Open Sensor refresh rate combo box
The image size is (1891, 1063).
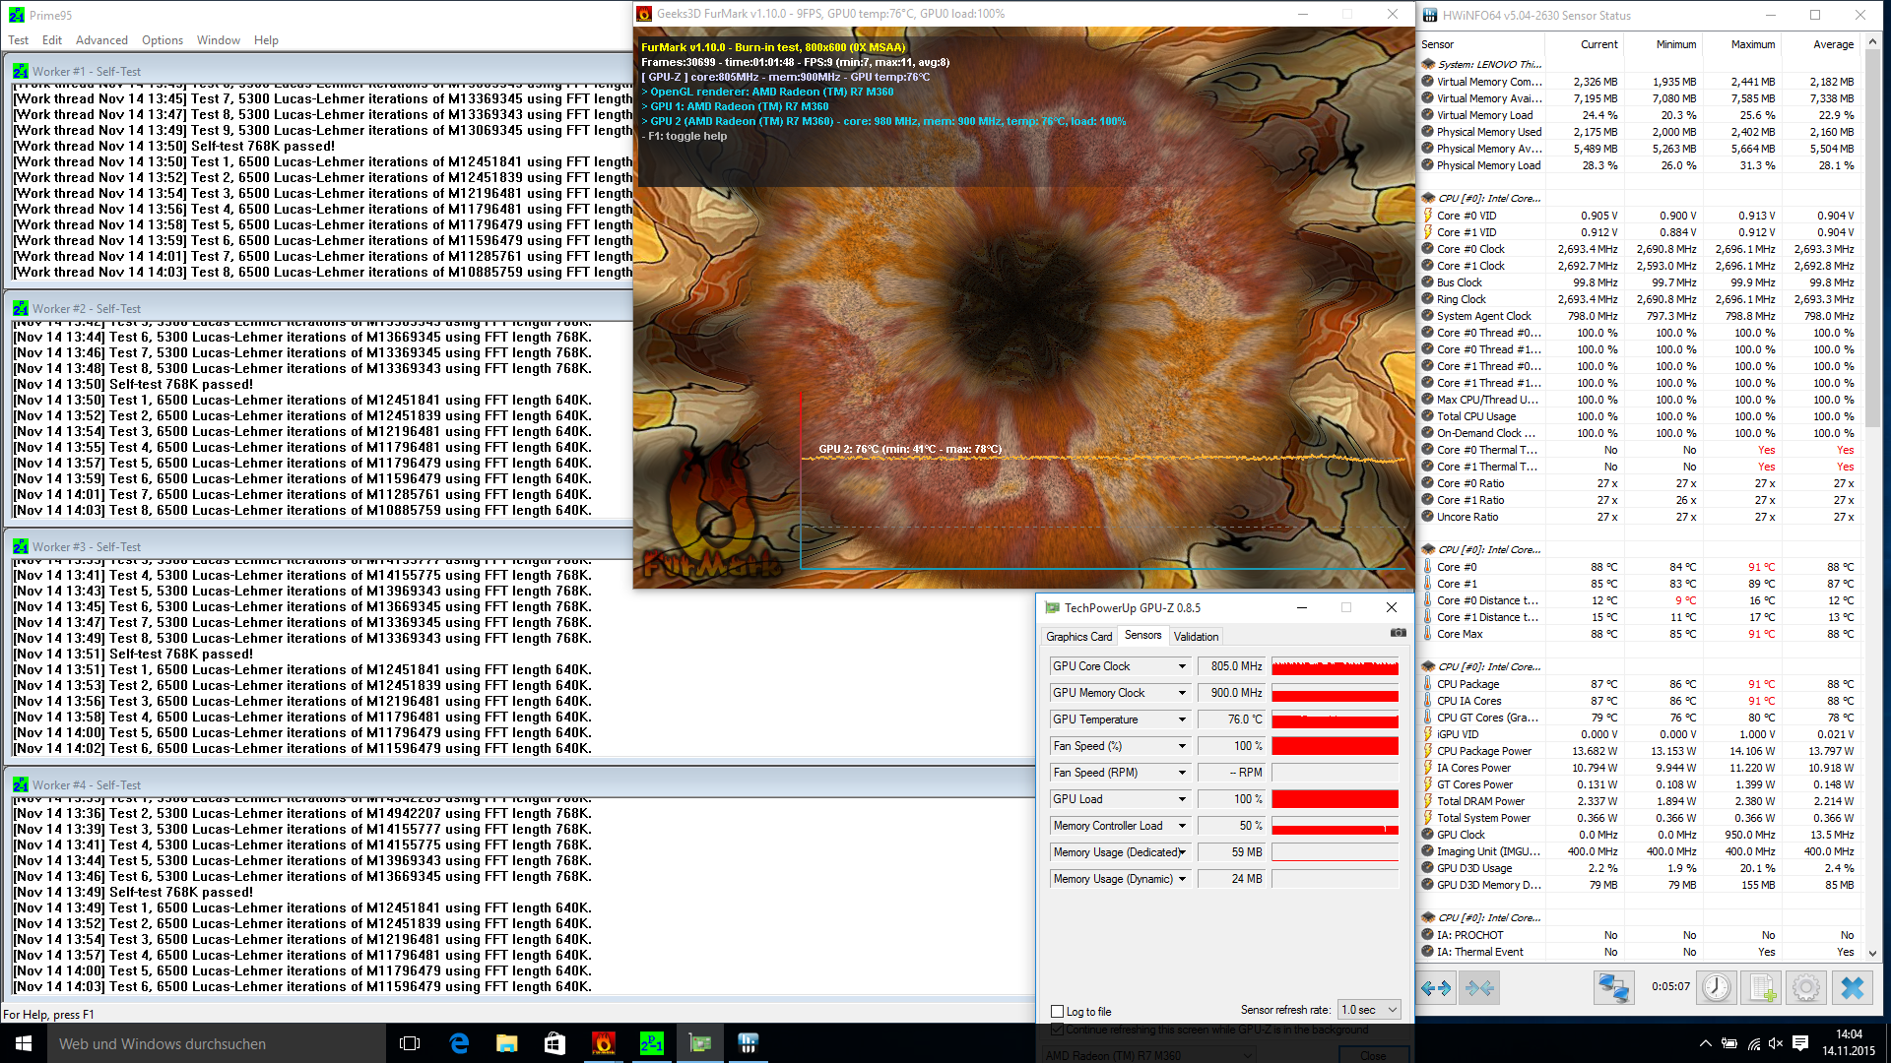point(1369,1010)
